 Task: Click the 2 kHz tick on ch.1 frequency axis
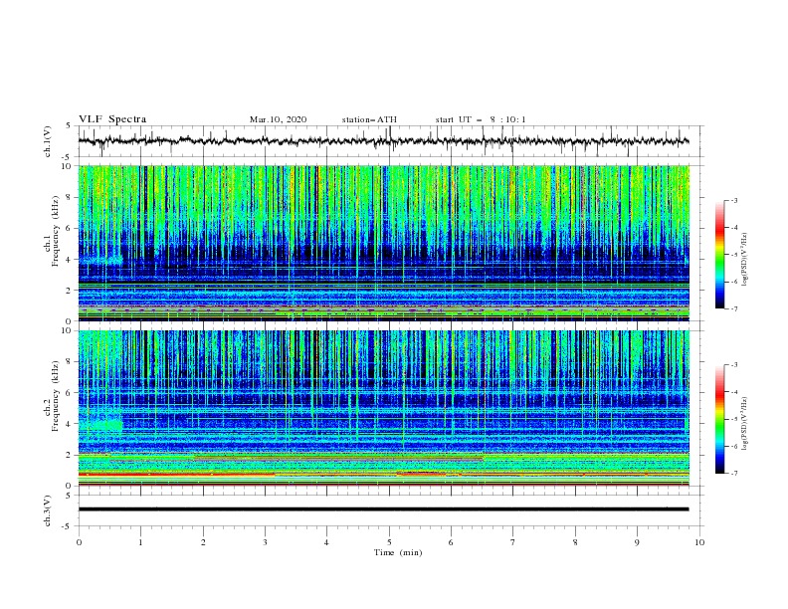pos(70,291)
